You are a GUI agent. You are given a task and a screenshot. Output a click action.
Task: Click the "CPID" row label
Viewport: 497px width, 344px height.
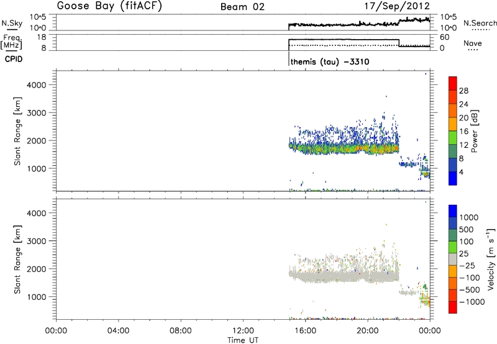coord(14,59)
